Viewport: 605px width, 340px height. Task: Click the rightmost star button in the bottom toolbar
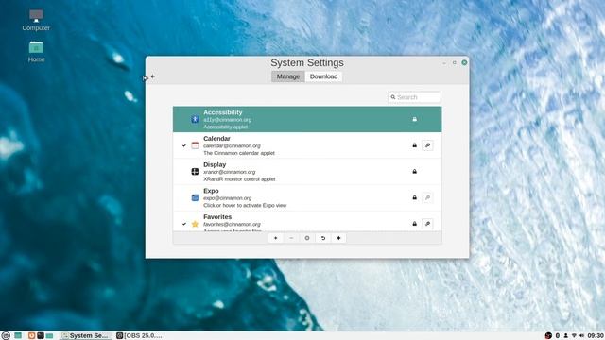(338, 238)
